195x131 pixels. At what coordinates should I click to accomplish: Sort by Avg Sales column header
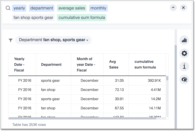pos(114,64)
